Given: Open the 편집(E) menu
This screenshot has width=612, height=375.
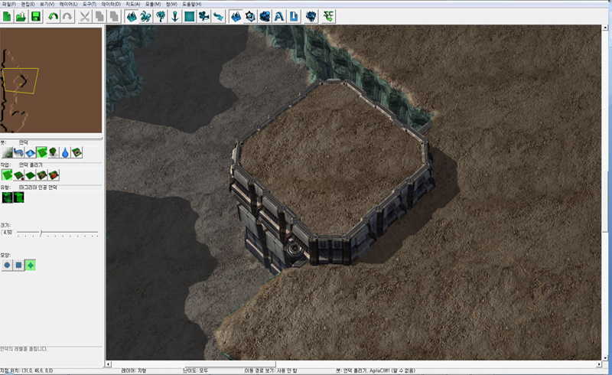Looking at the screenshot, I should tap(28, 4).
